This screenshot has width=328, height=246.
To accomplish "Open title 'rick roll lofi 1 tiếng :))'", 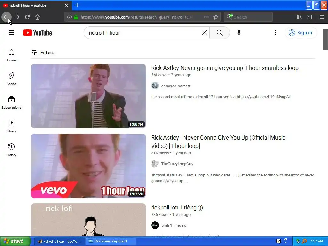I will pos(177,208).
